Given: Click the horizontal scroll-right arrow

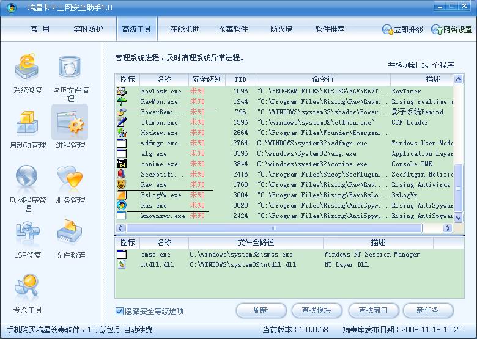Looking at the screenshot, I should tap(448, 228).
